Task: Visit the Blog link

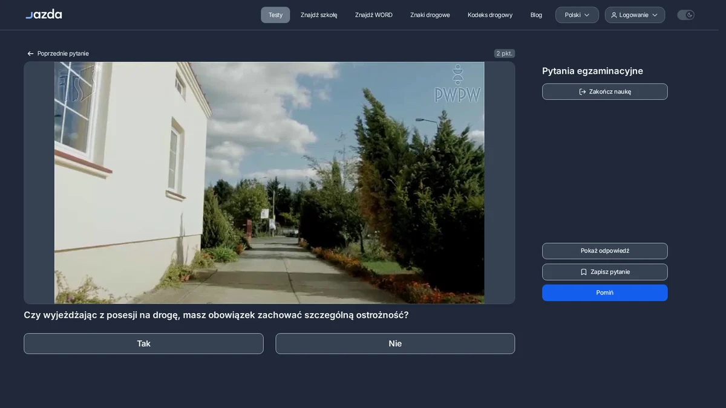Action: [536, 15]
